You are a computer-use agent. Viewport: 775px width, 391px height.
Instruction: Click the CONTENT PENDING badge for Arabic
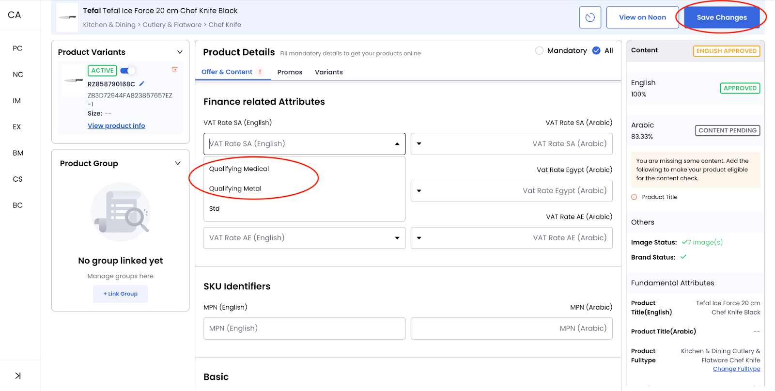pyautogui.click(x=728, y=130)
